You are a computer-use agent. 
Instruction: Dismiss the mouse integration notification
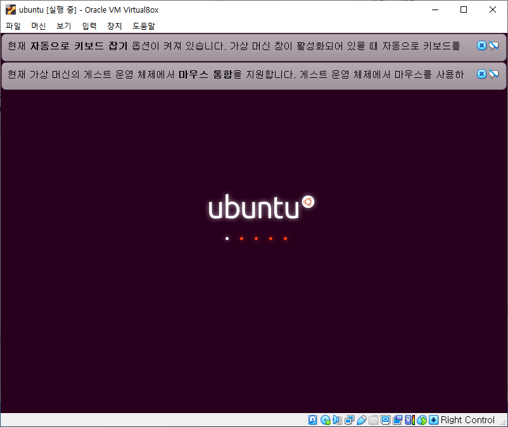tap(482, 74)
